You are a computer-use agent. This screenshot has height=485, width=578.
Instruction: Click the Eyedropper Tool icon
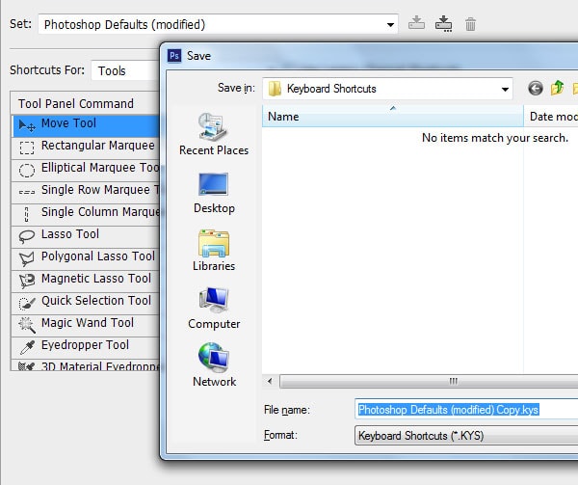coord(27,347)
